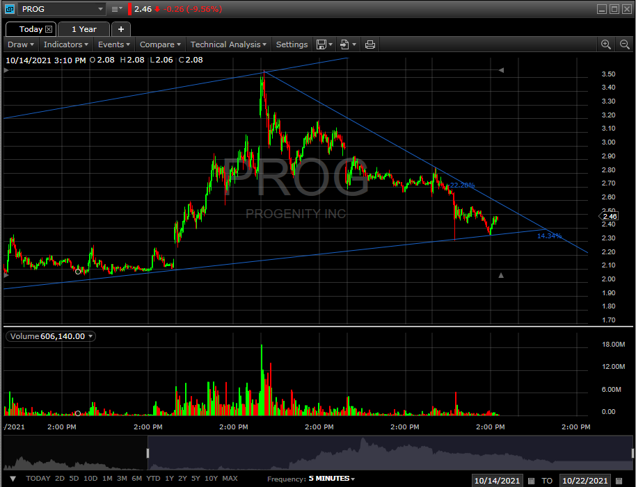
Task: Click the left-pointing arrow at top line end
Action: pos(501,70)
